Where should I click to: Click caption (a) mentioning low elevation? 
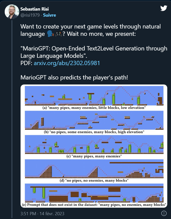click(94, 108)
